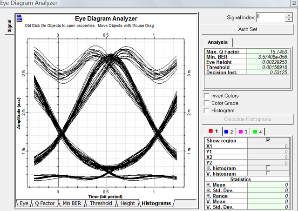Click the Max. Q Factor label
298x211 pixels.
click(x=223, y=52)
